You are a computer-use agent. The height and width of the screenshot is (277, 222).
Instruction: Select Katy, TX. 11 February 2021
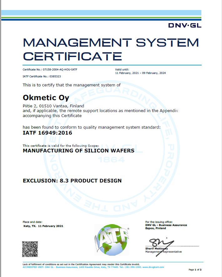[x=43, y=226]
